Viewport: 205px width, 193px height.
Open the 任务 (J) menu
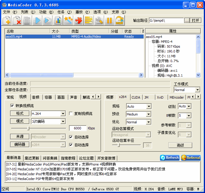pyautogui.click(x=64, y=12)
